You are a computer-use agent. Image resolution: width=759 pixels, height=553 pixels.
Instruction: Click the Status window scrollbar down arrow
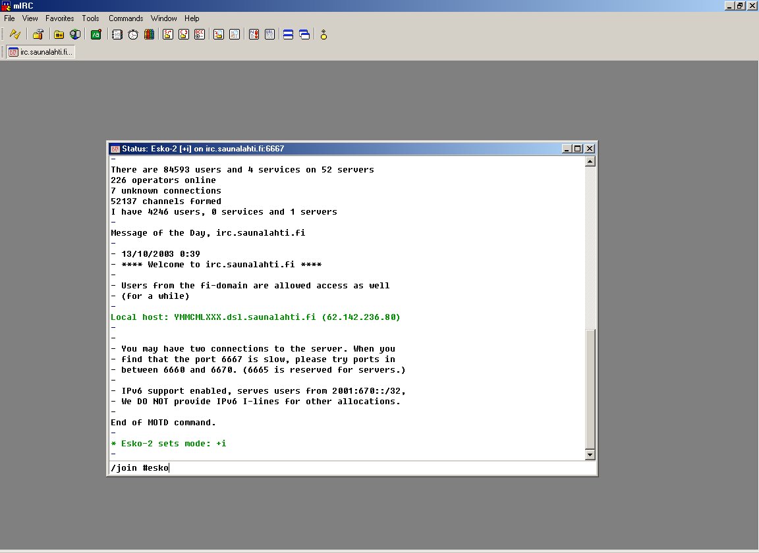590,454
